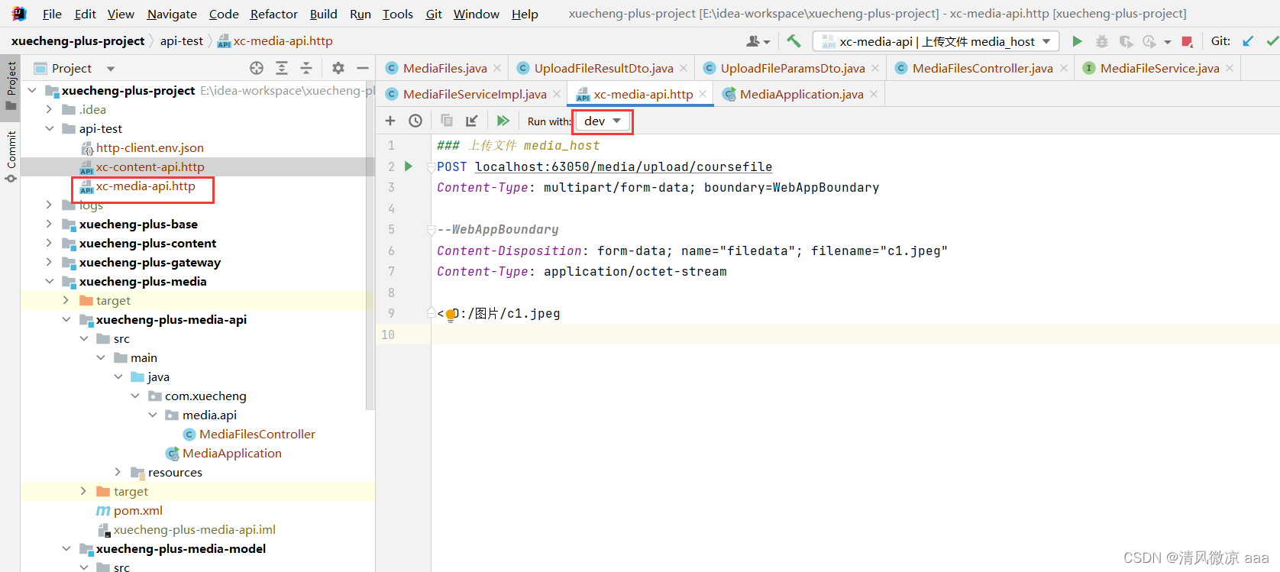Open MediaApplication class in tree
1280x572 pixels.
(x=231, y=453)
